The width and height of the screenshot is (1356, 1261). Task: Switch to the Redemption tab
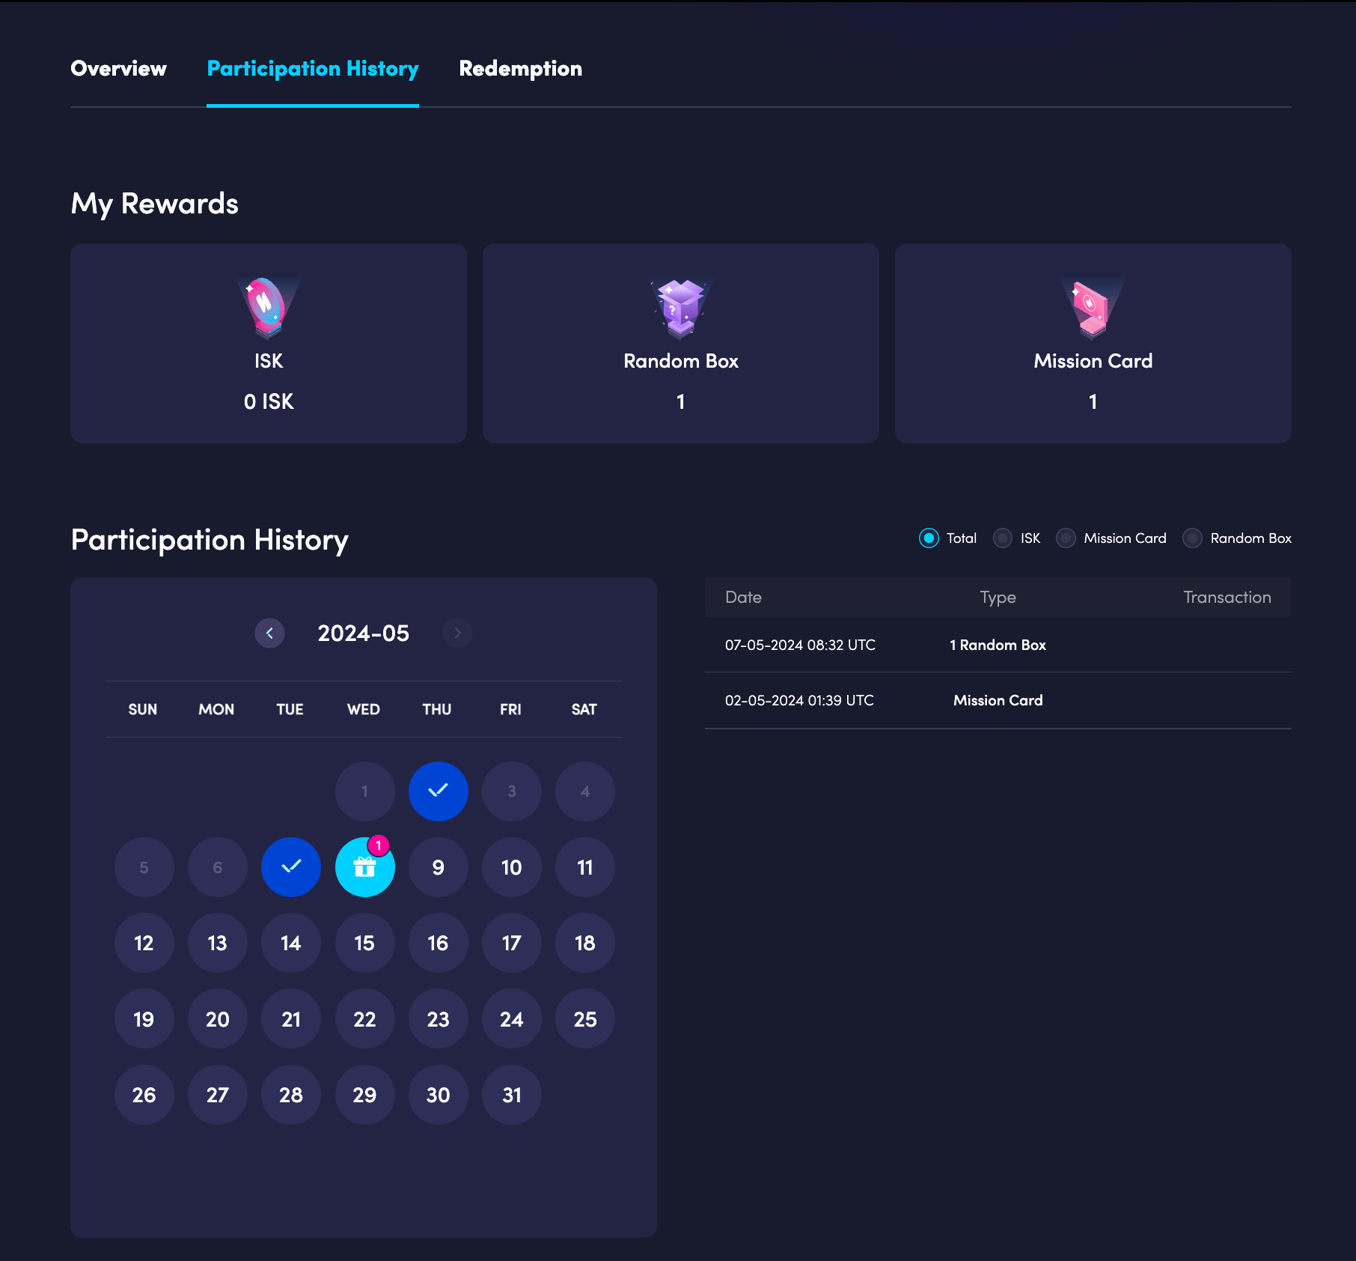521,68
